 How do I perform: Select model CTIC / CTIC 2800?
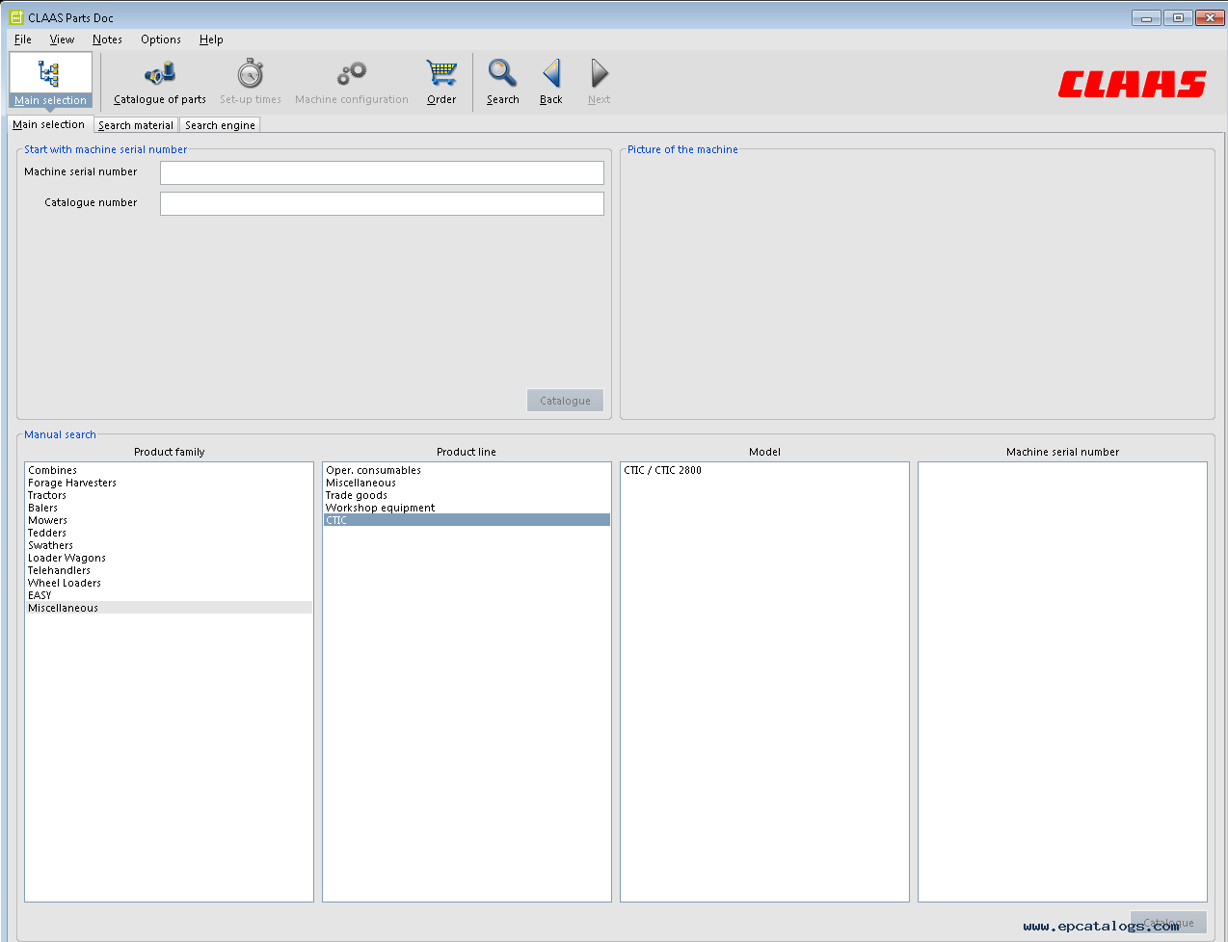coord(764,470)
